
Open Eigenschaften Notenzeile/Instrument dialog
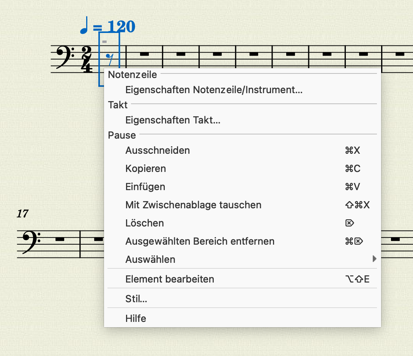213,90
